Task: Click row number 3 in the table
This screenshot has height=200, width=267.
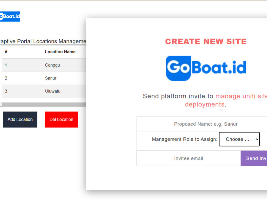Action: (x=6, y=91)
